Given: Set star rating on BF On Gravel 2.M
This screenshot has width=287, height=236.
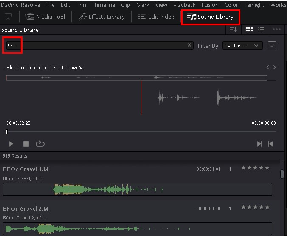Looking at the screenshot, I should [x=255, y=207].
